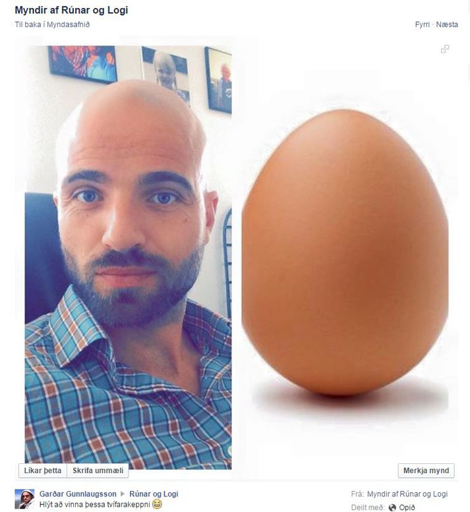Viewport: 470px width, 512px height.
Task: Click Garðar Gunnlaugsson's profile picture thumbnail
Action: coord(24,499)
